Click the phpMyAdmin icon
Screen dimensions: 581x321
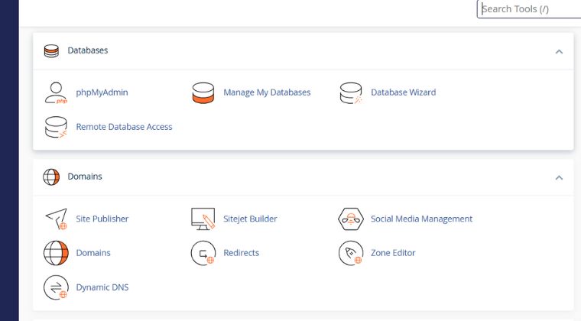click(x=56, y=92)
